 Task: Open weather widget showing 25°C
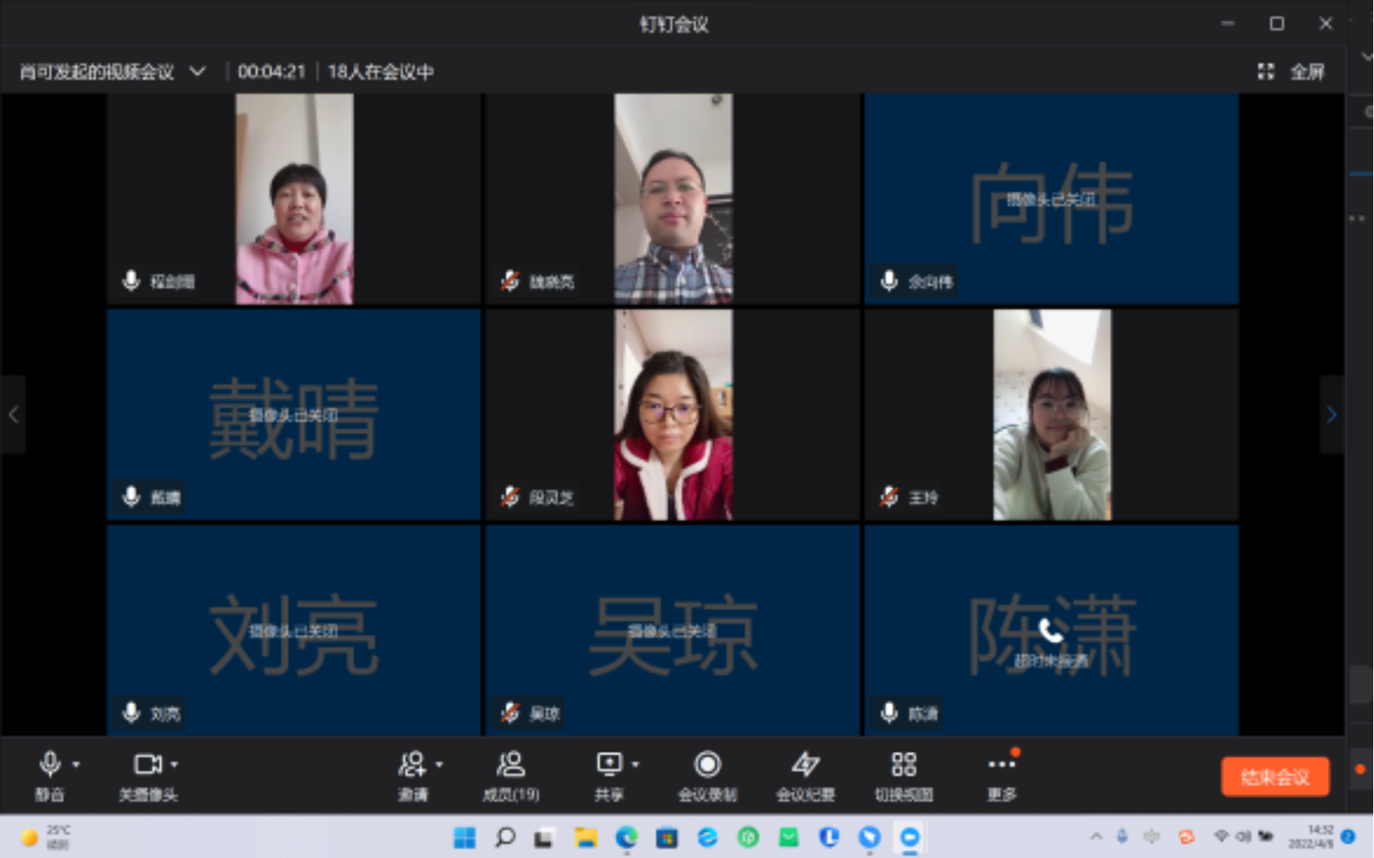pos(46,837)
